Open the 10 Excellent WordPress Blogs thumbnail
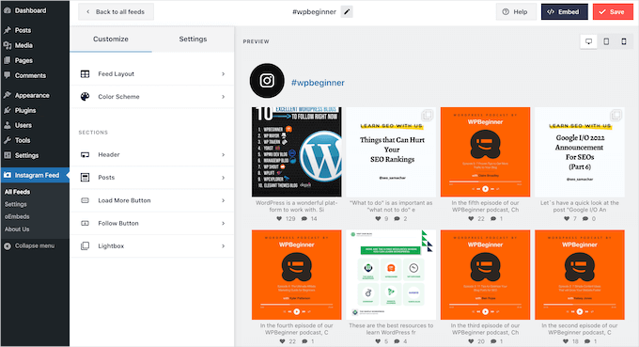Screen dimensions: 639x347 (x=297, y=152)
